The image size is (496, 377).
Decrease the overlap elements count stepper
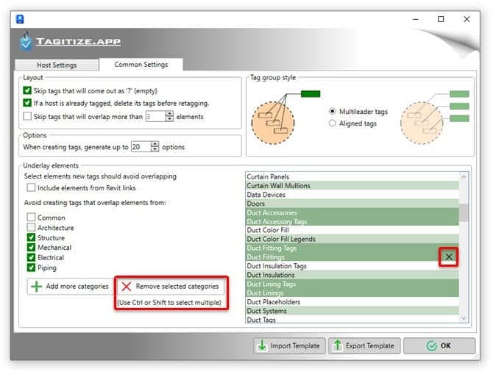tap(169, 119)
